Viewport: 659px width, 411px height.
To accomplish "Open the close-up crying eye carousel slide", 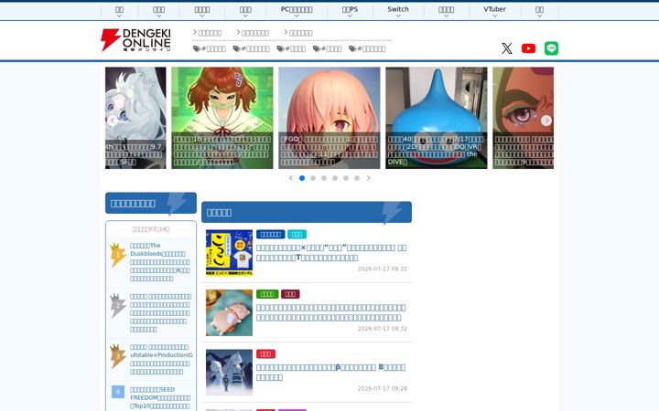I will pos(523,118).
